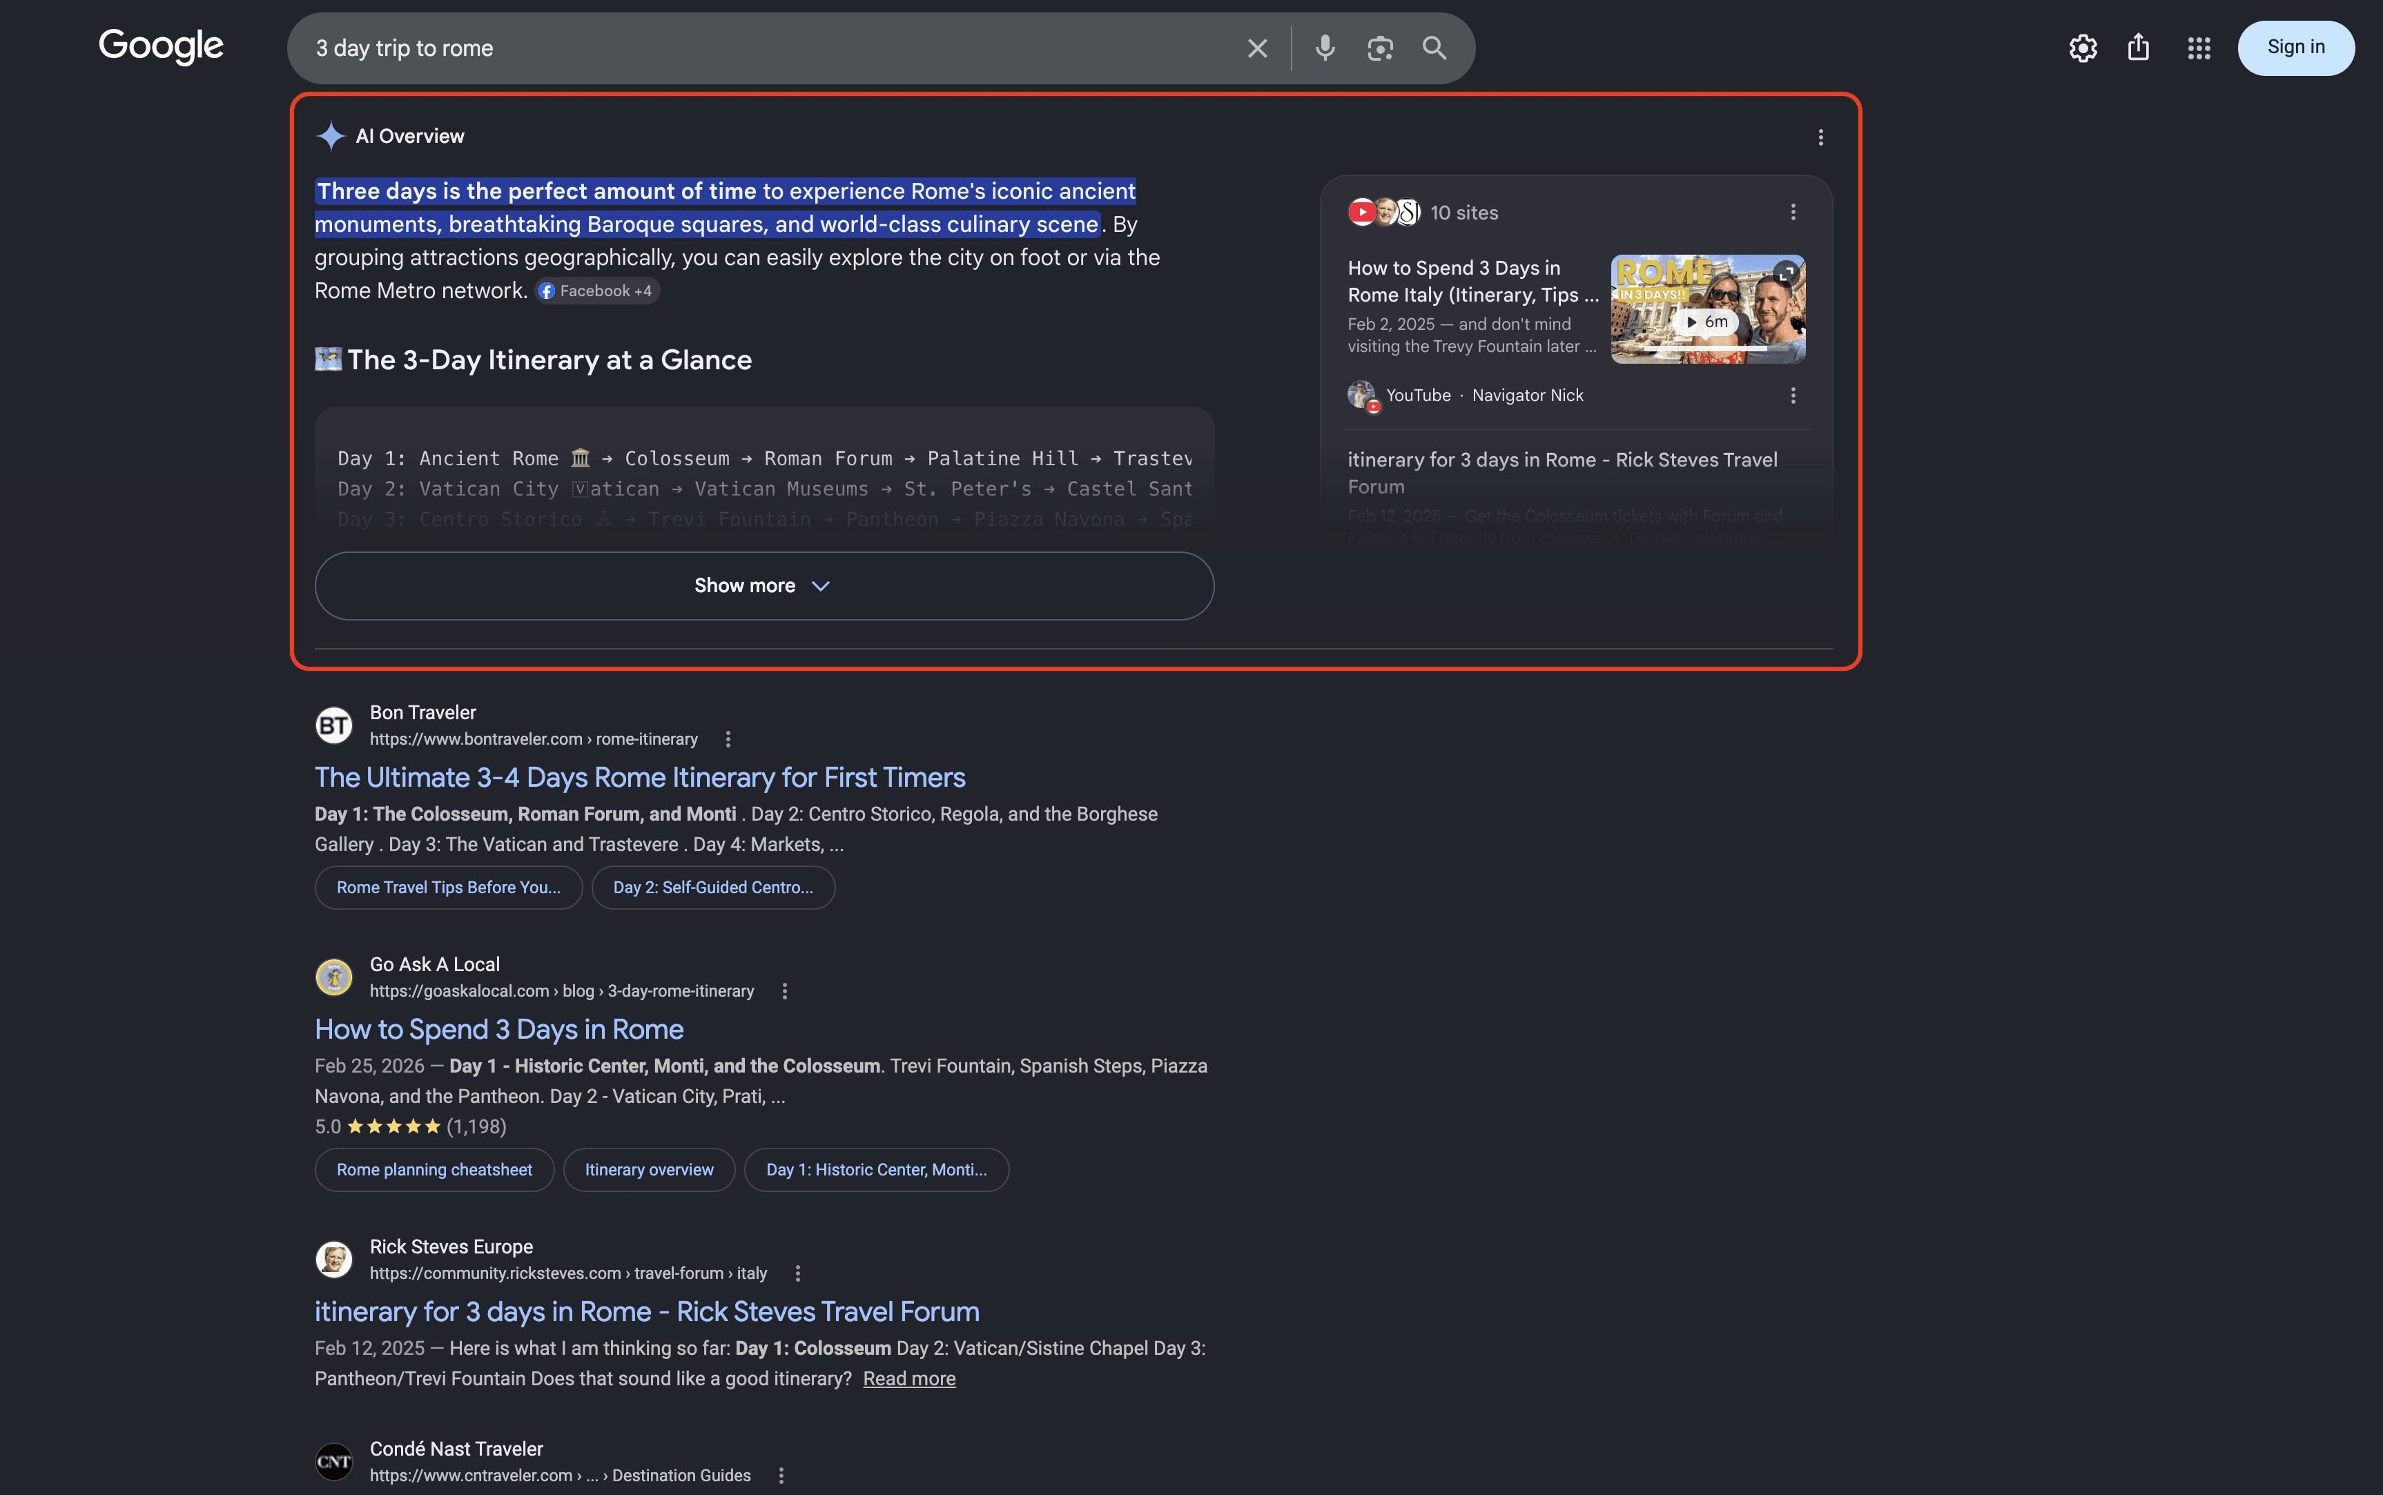The image size is (2383, 1495).
Task: Click the cntraveler.com URL text
Action: (561, 1475)
